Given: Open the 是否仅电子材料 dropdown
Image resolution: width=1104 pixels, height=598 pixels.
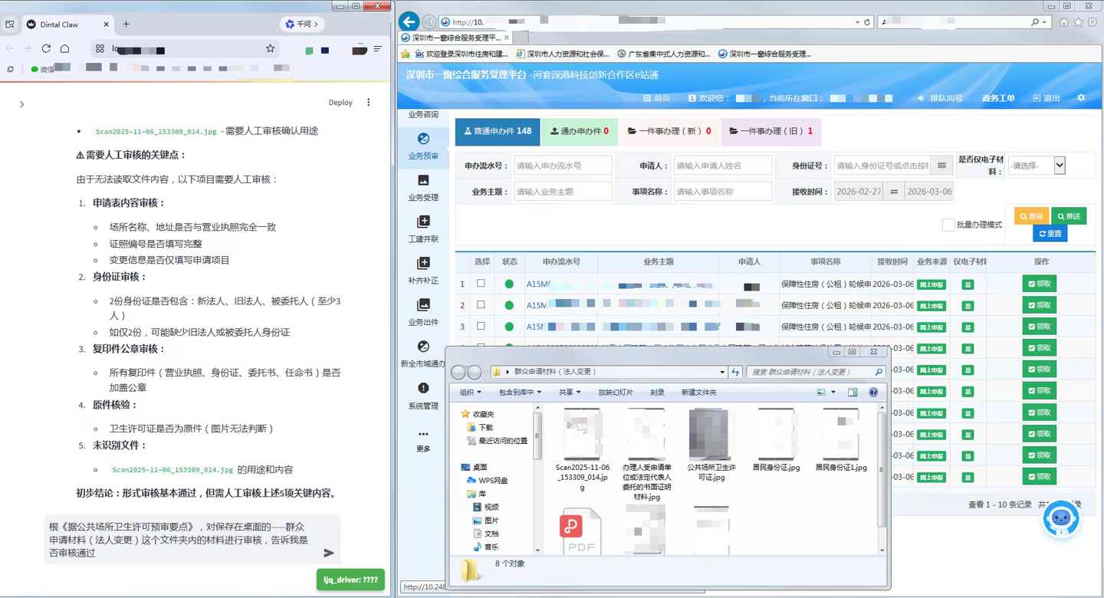Looking at the screenshot, I should pos(1059,165).
